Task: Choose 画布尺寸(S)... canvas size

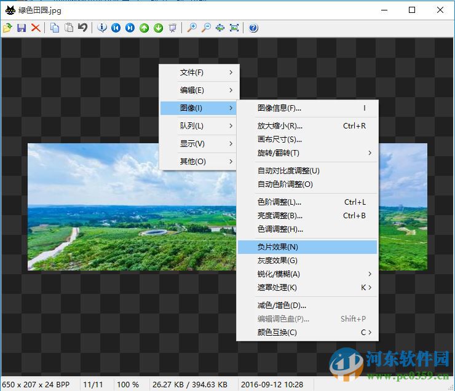Action: [x=307, y=140]
